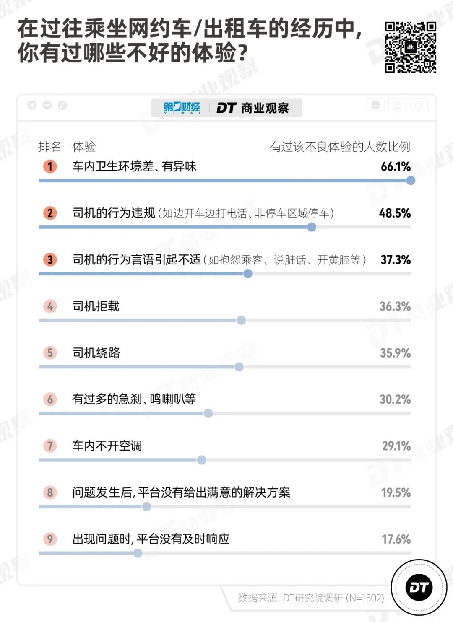This screenshot has height=622, width=453.
Task: Click the 66.1% slider handle
Action: 411,181
